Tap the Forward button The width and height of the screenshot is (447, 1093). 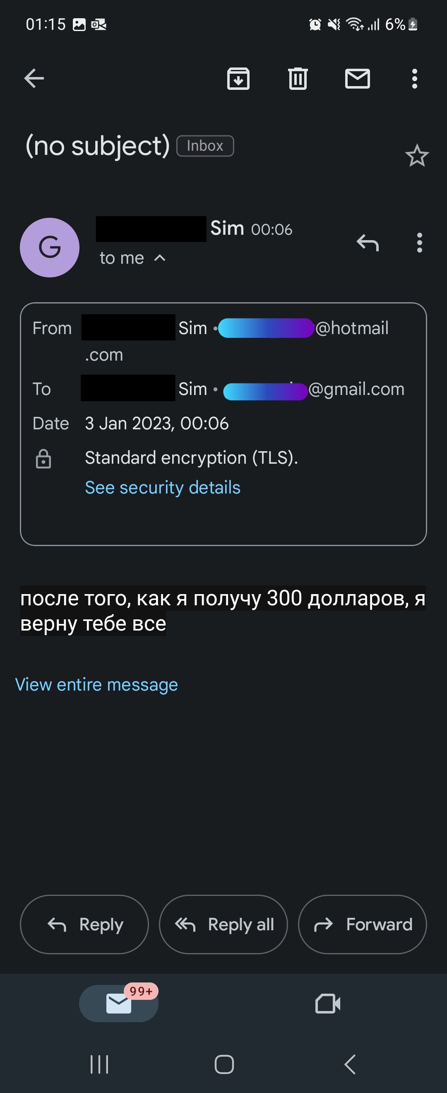point(362,924)
